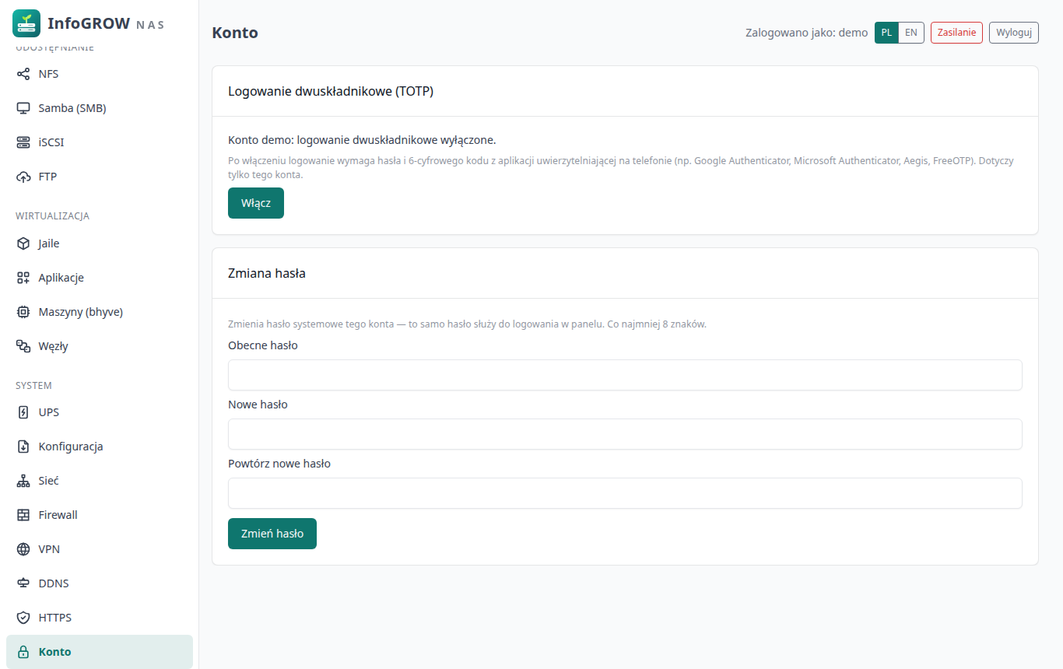
Task: Go to the Firewall section
Action: tap(100, 515)
